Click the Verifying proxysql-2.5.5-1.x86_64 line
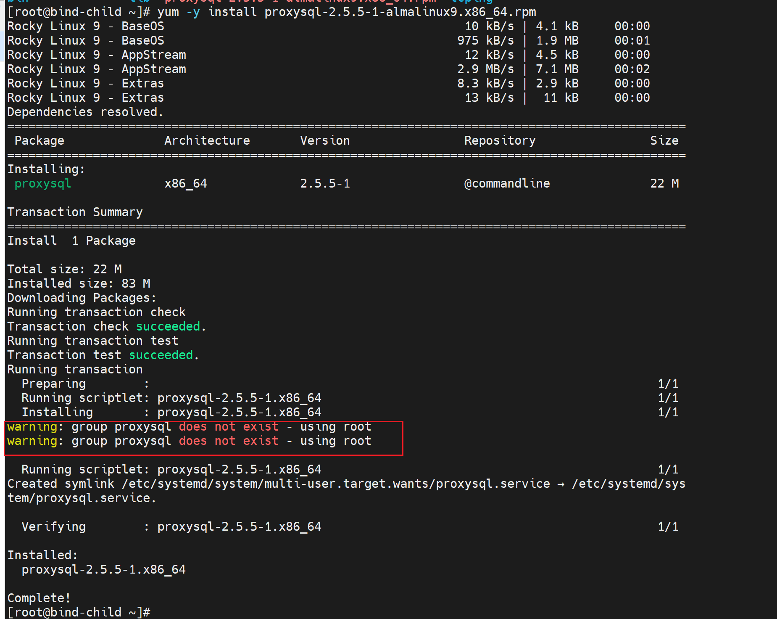Image resolution: width=777 pixels, height=619 pixels. [171, 526]
